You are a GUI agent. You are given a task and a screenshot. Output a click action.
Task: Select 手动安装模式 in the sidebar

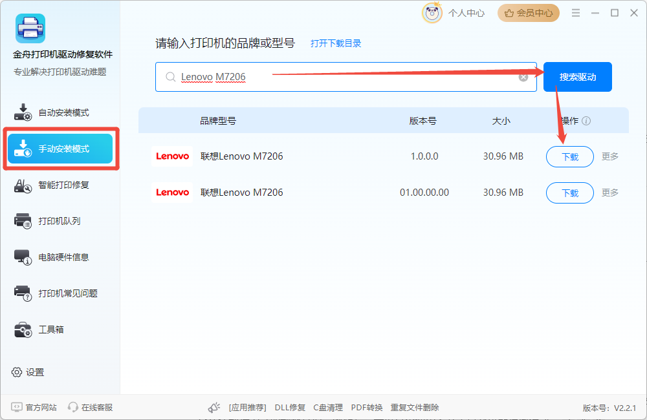[60, 149]
